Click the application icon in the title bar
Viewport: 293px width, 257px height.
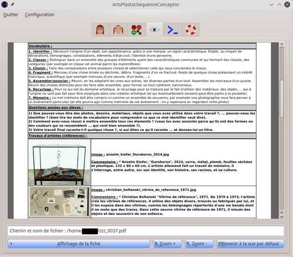5,5
